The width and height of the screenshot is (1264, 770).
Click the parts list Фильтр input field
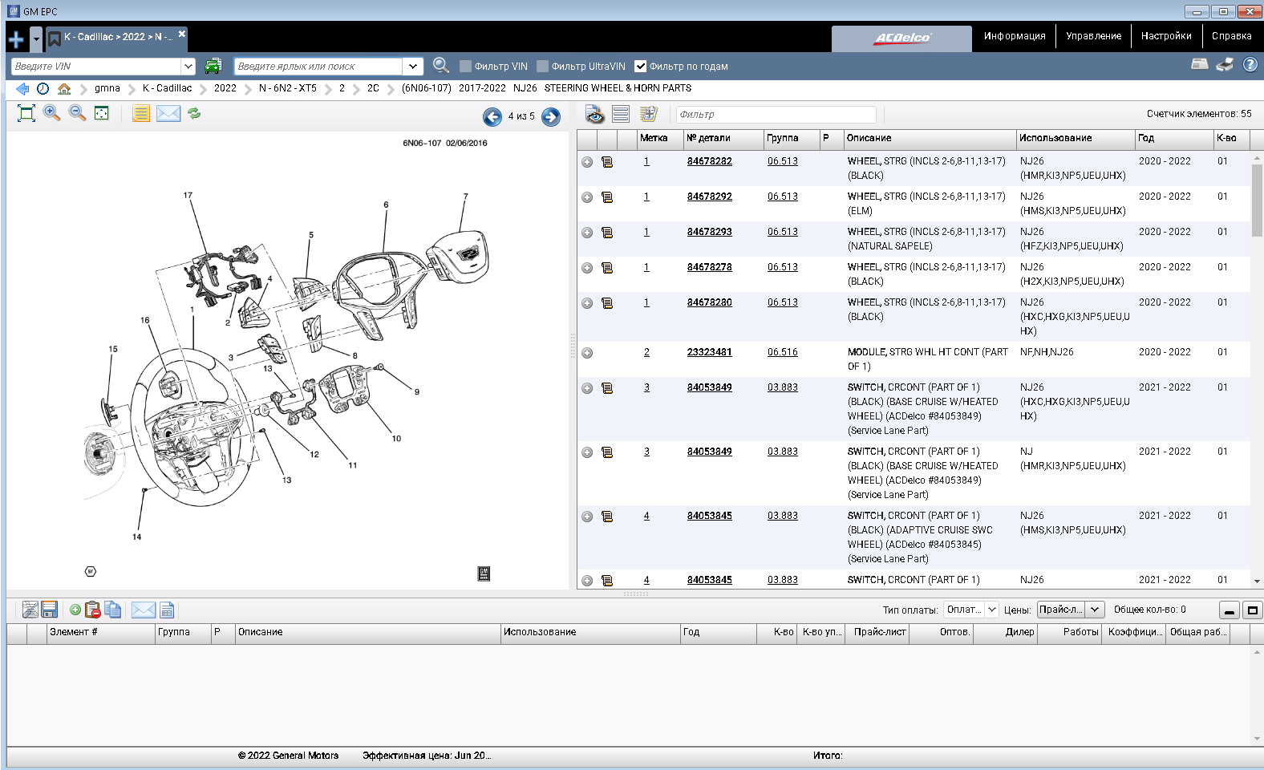pos(776,115)
